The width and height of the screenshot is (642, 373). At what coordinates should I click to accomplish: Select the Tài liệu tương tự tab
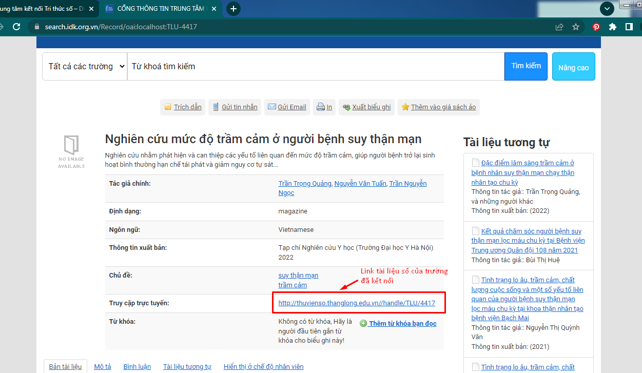point(187,366)
